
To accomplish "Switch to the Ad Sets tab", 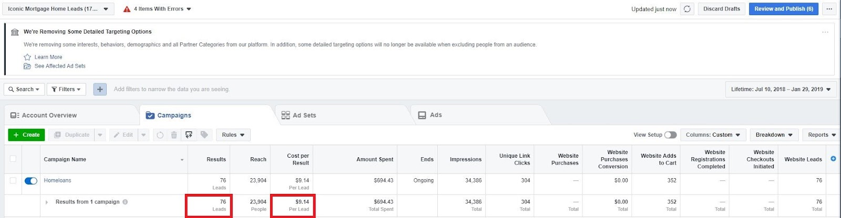I will [342, 115].
